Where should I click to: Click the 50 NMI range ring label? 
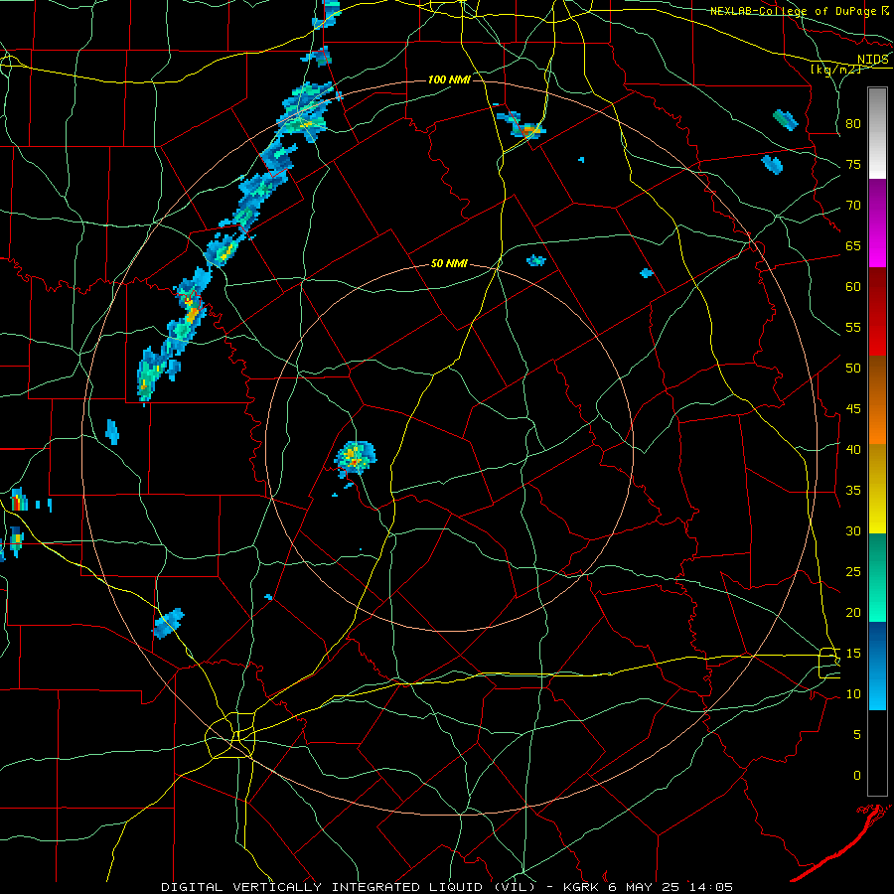(449, 263)
